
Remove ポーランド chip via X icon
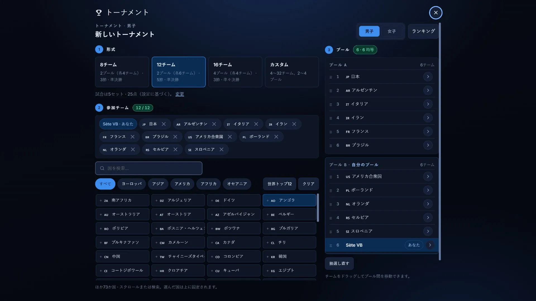[276, 137]
